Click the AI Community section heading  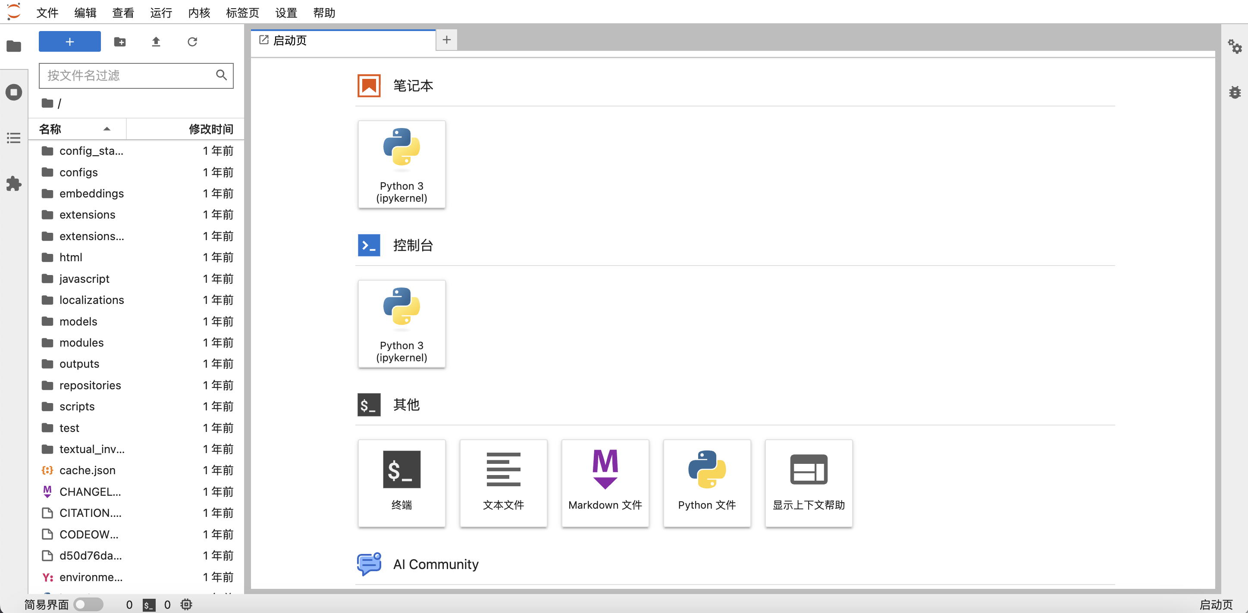436,565
